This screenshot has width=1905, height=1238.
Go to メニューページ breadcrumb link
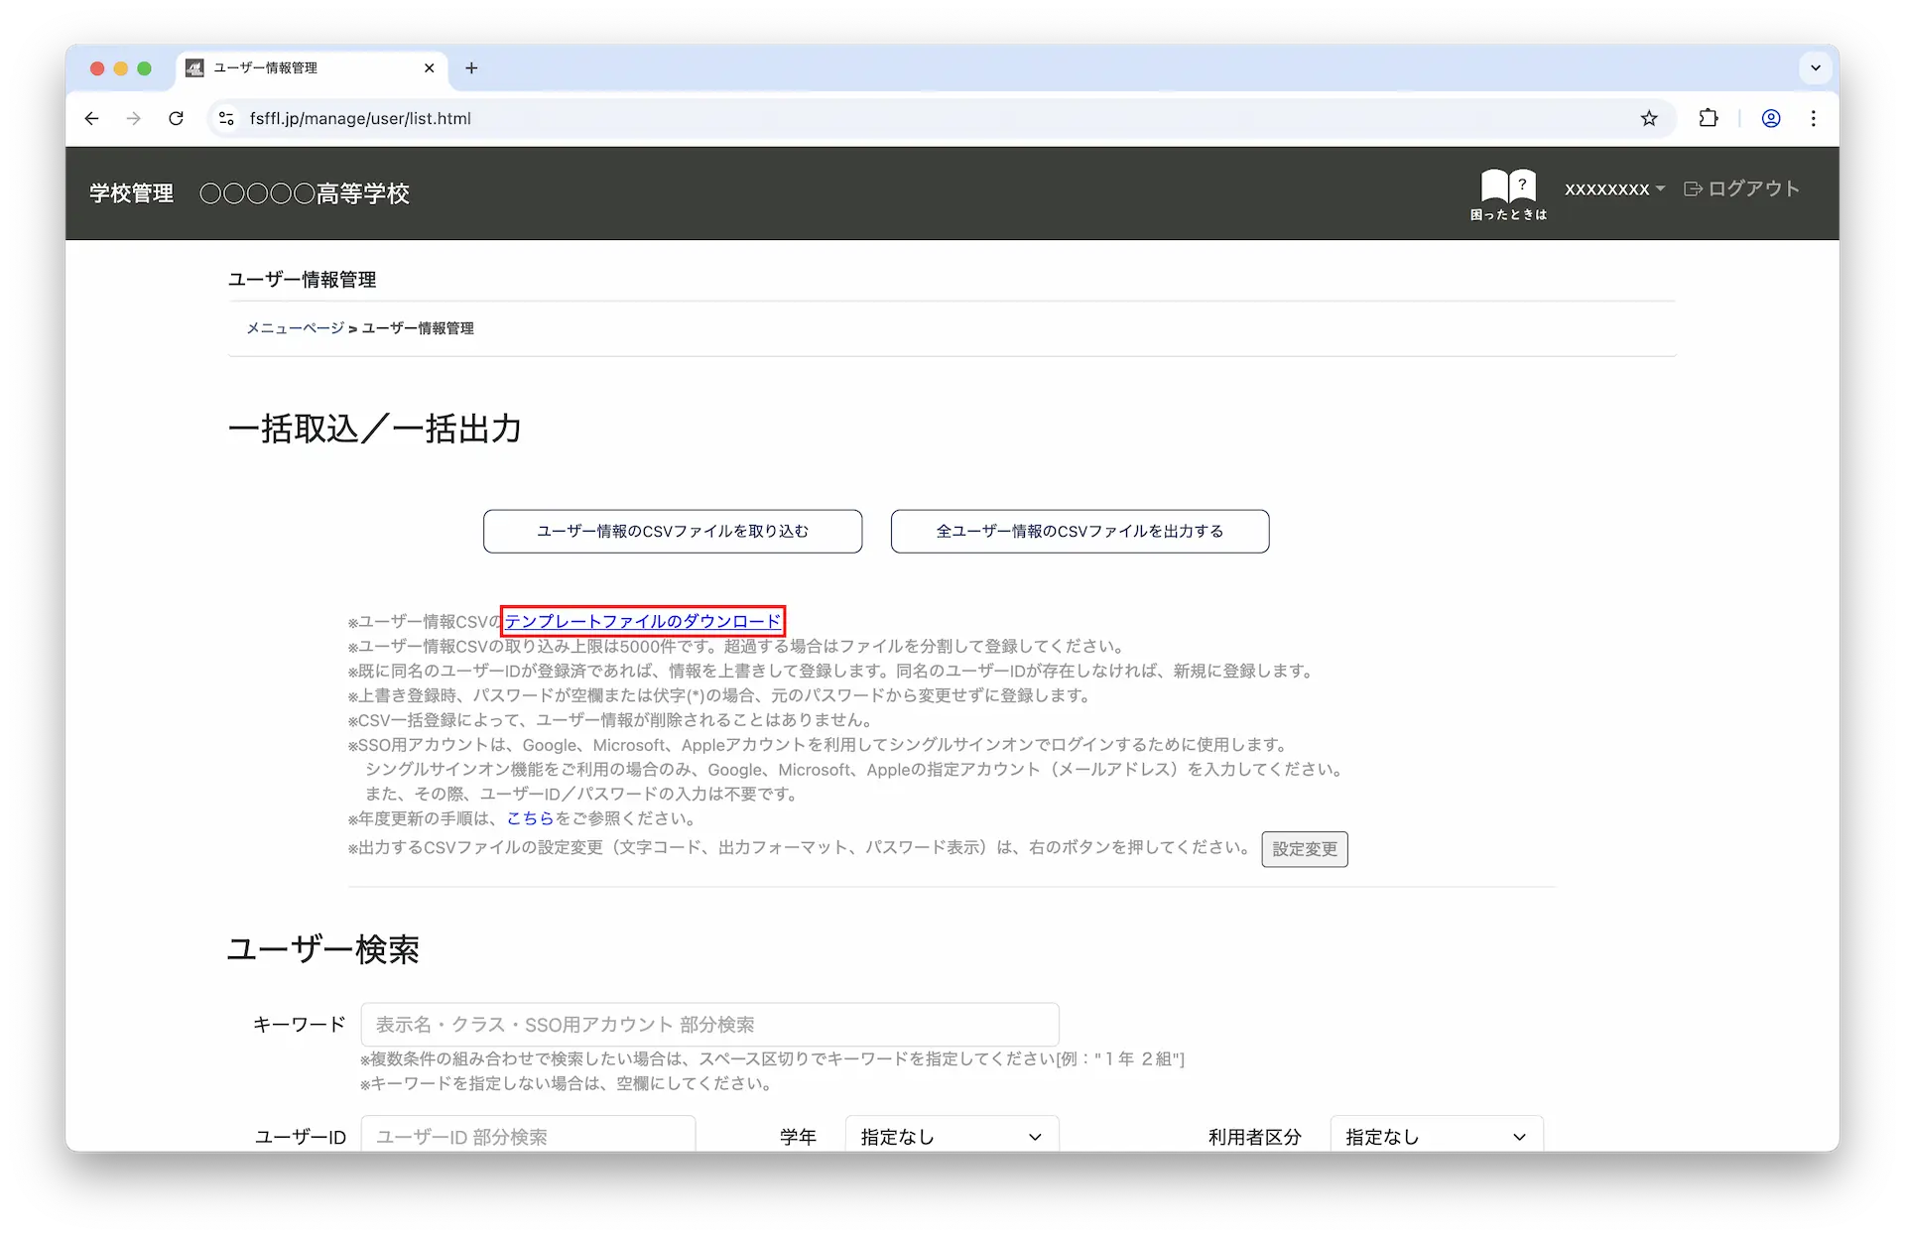tap(295, 328)
